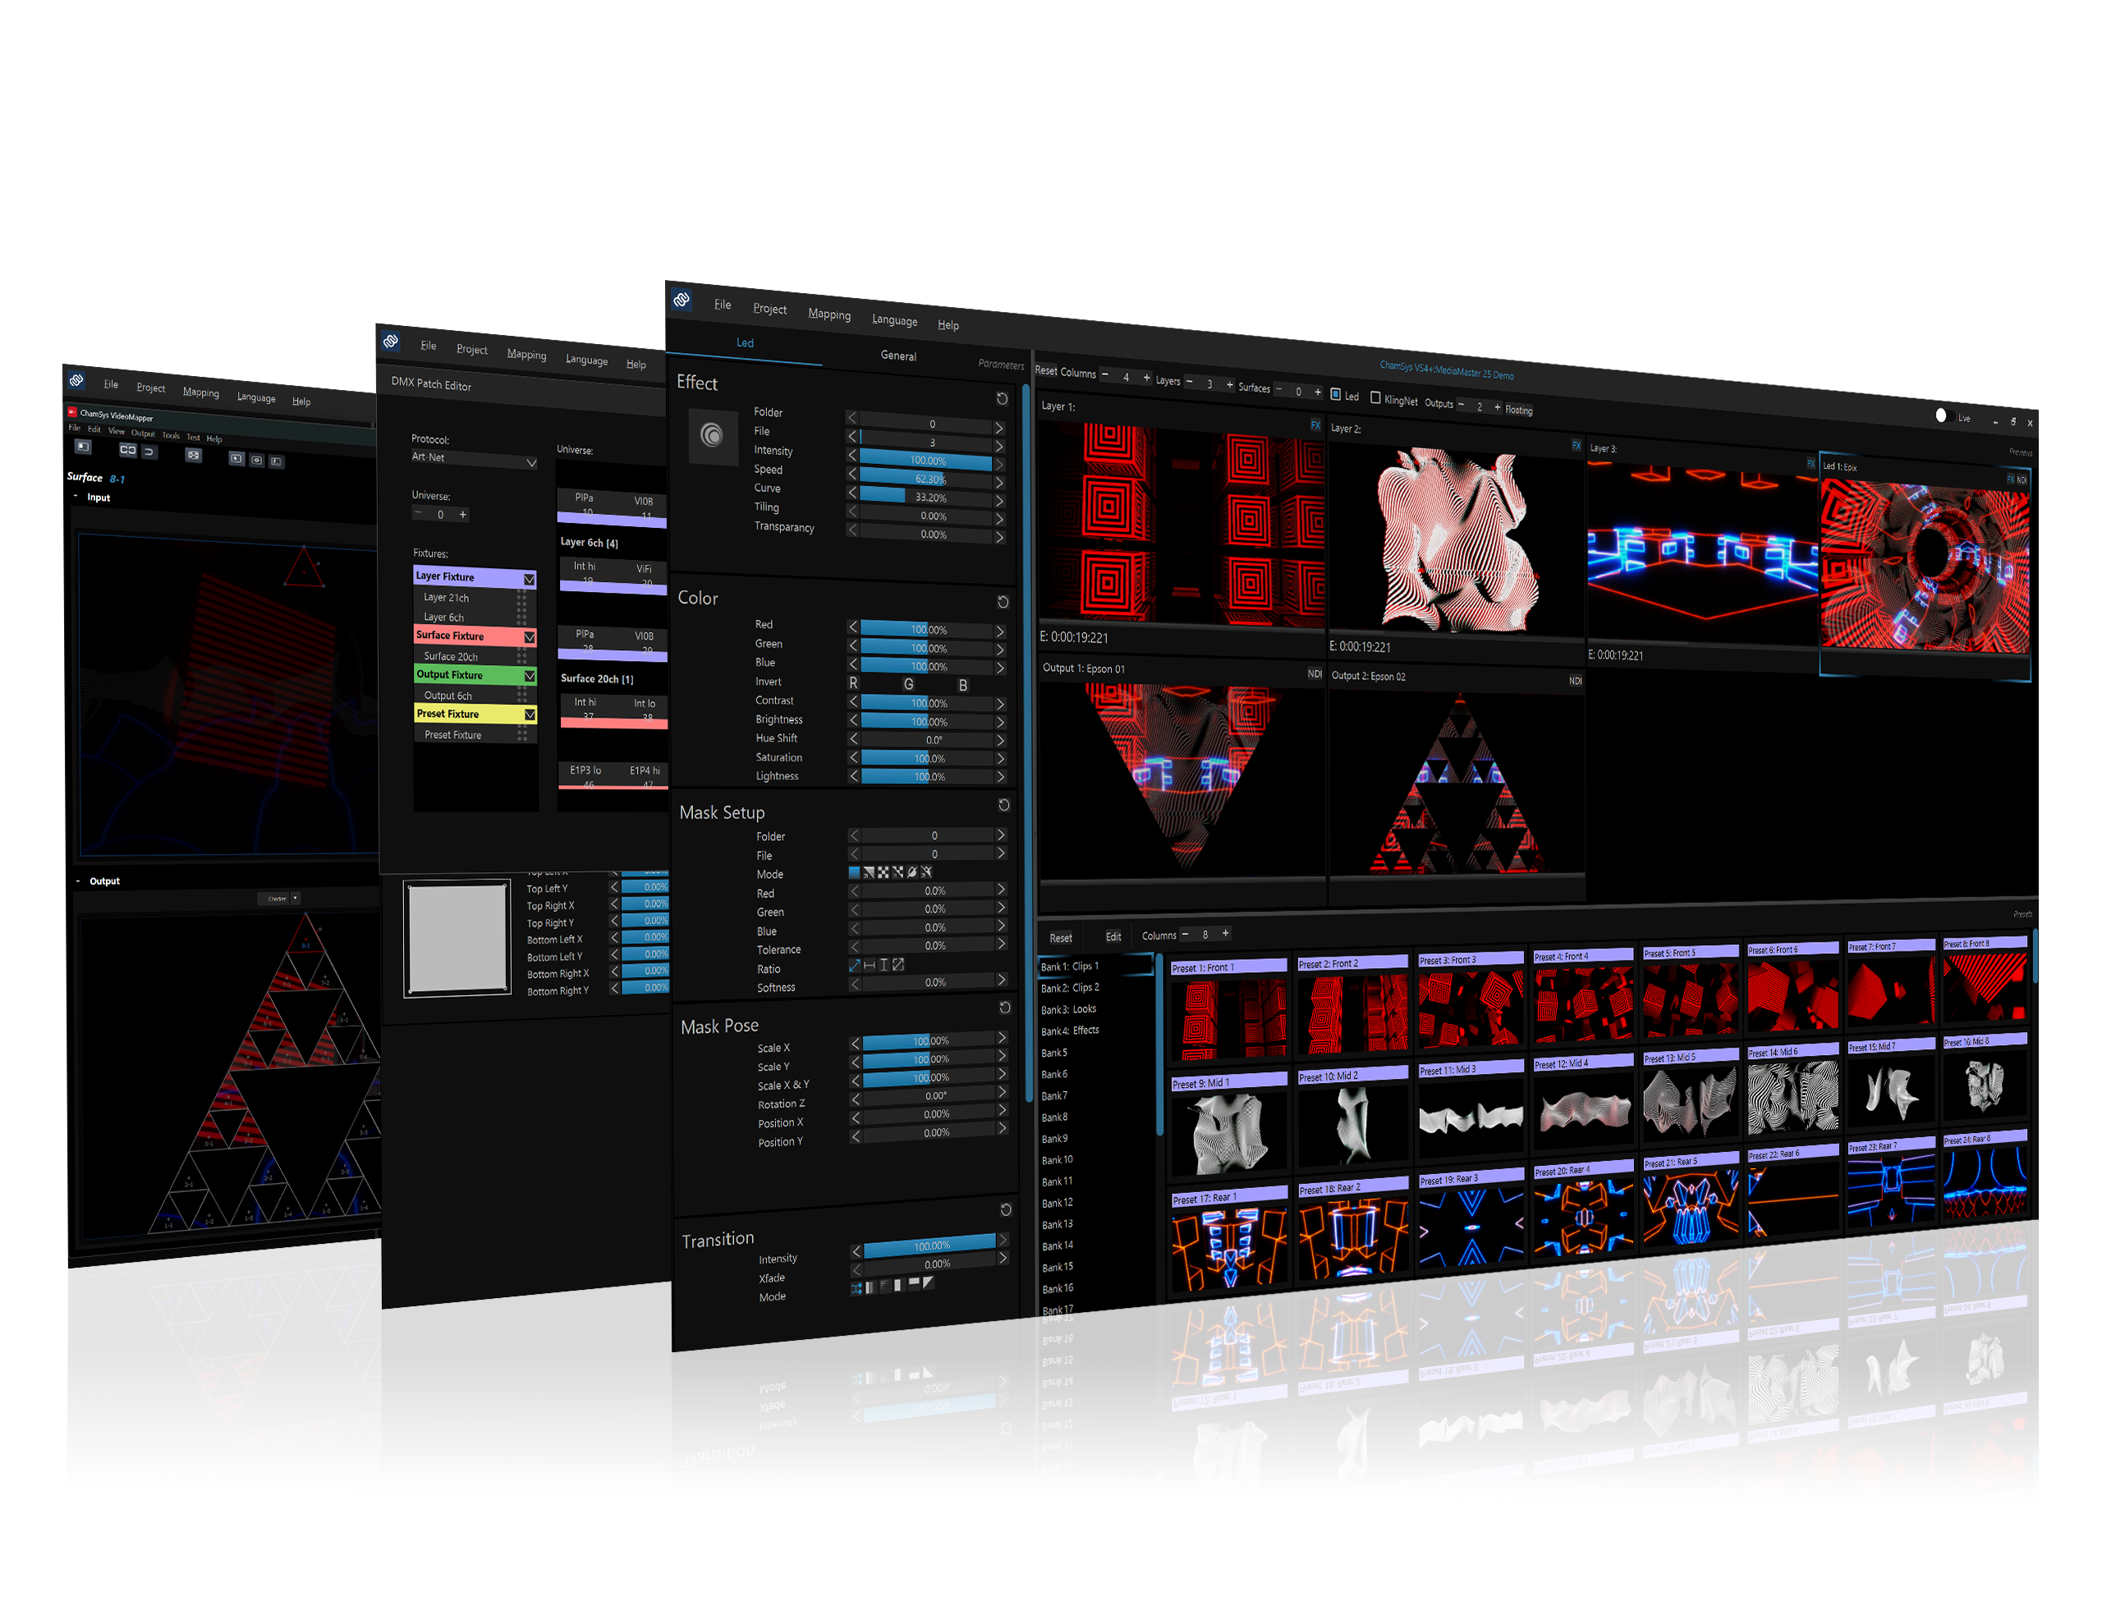2102x1624 pixels.
Task: Open Project menu in DMX Patch Editor window
Action: click(471, 350)
